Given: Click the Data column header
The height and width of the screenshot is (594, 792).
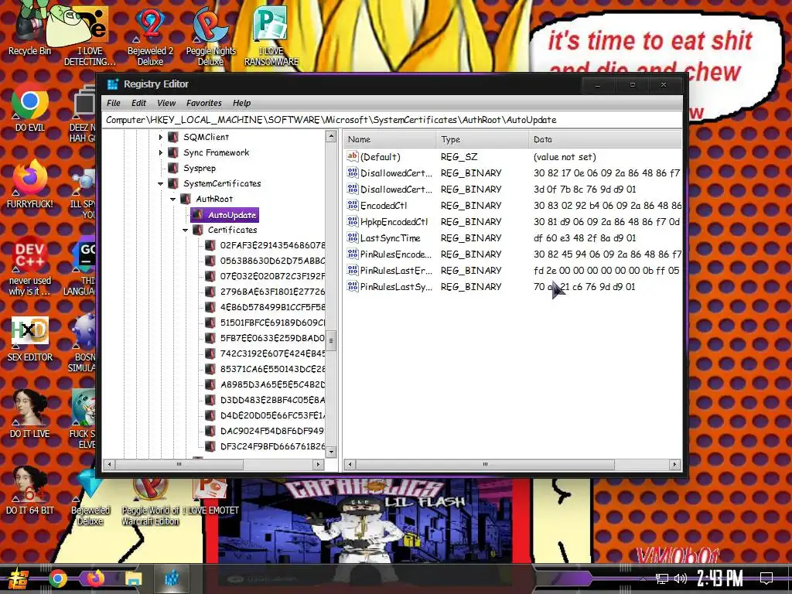Looking at the screenshot, I should [x=605, y=139].
